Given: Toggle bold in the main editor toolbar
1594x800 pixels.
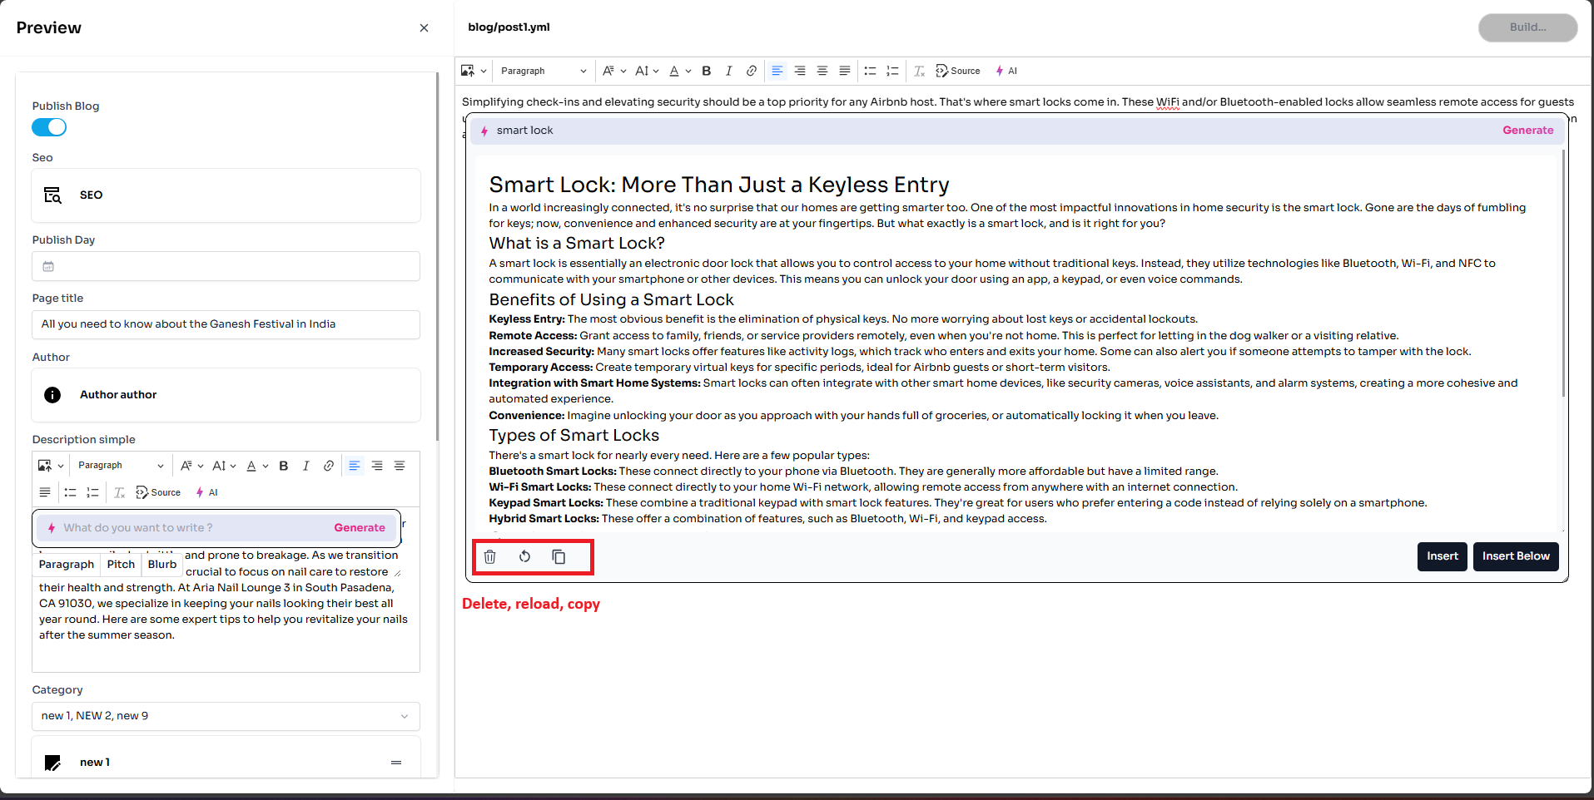Looking at the screenshot, I should tap(706, 71).
